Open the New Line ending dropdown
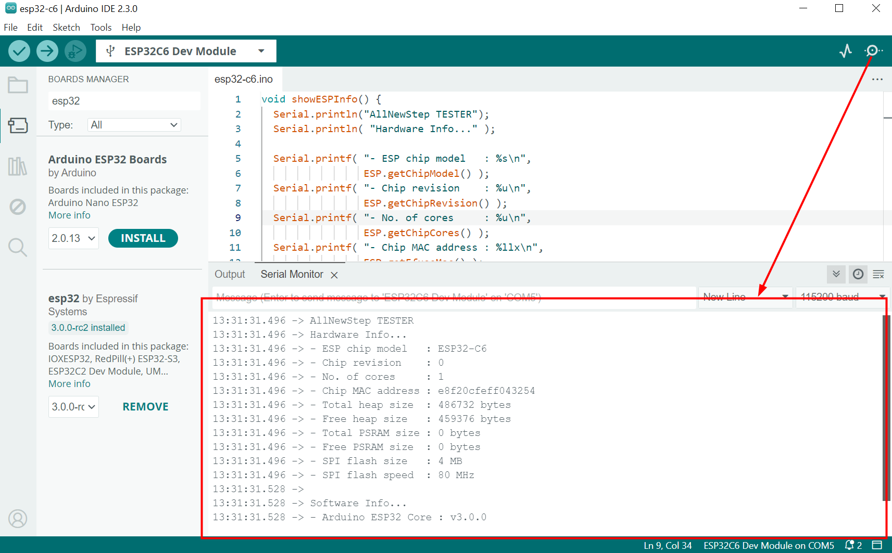 pyautogui.click(x=745, y=297)
